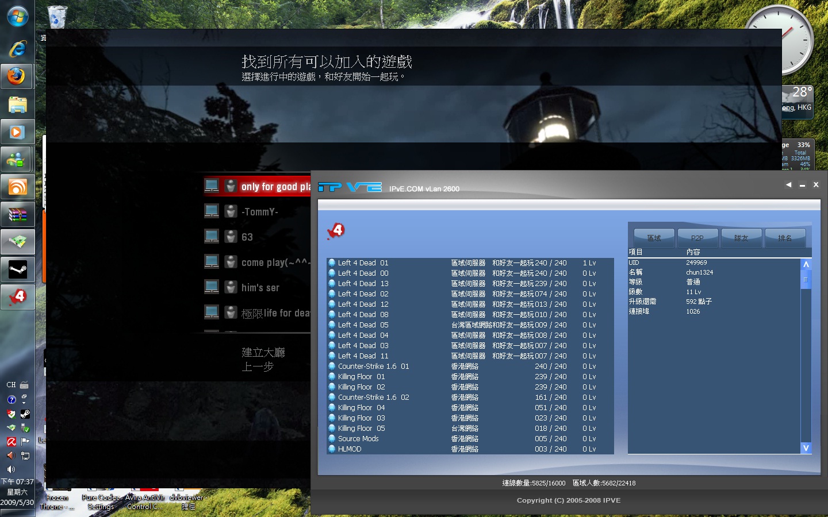The height and width of the screenshot is (517, 828).
Task: Open the security shield tray icon
Action: click(x=11, y=414)
